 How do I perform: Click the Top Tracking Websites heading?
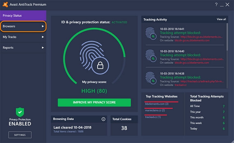(162, 97)
